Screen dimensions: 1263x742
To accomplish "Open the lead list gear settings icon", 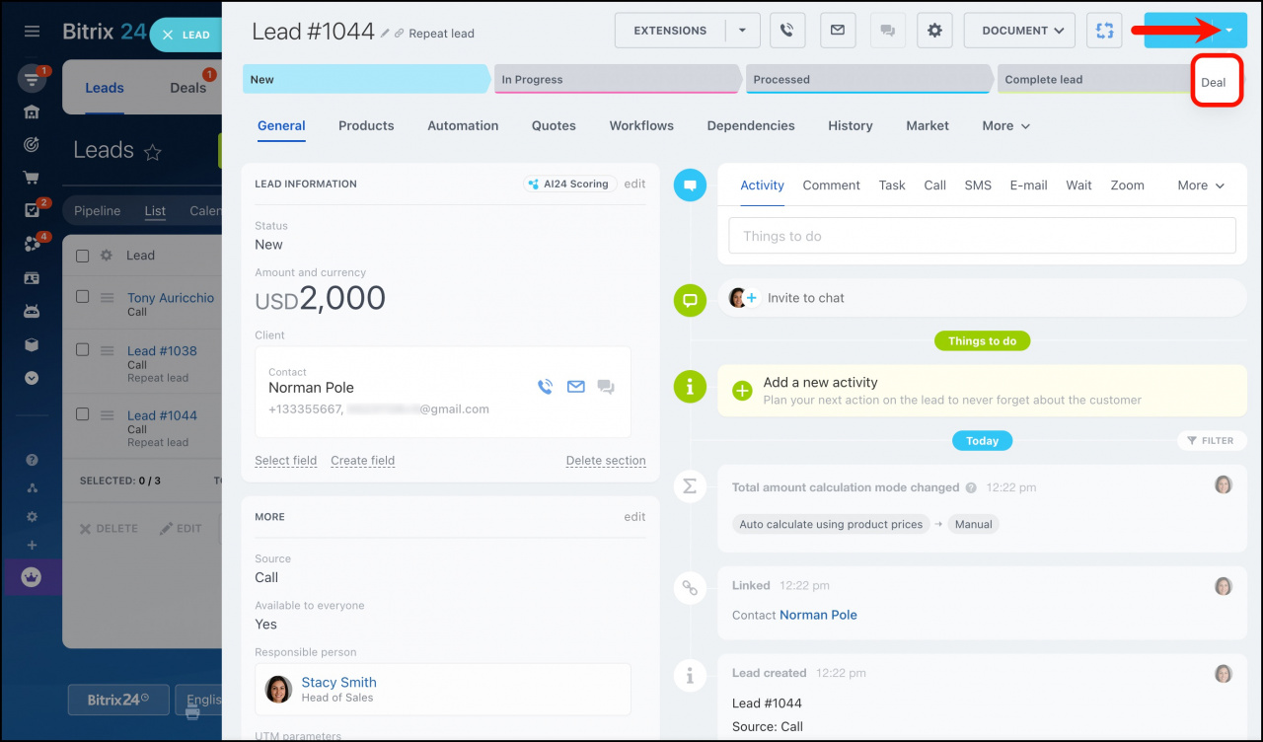I will (x=106, y=256).
